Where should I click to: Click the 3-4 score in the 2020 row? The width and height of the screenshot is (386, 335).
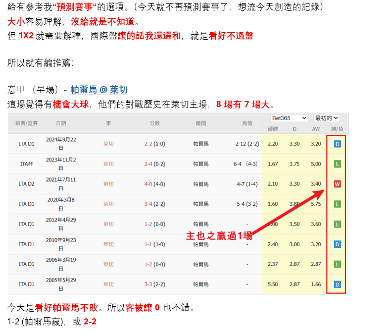point(148,204)
